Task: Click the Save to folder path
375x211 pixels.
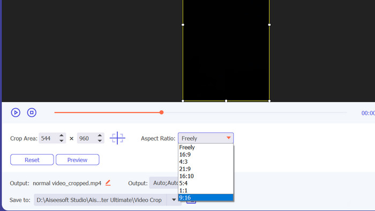Action: tap(100, 200)
